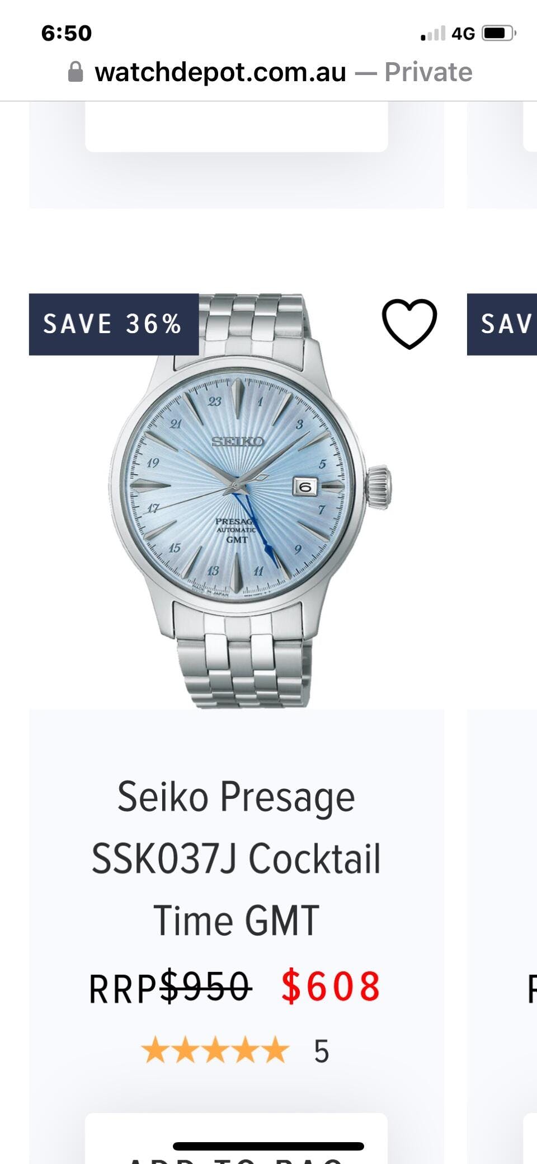Tap the neighboring product card on the right
537x1164 pixels.
(x=502, y=728)
